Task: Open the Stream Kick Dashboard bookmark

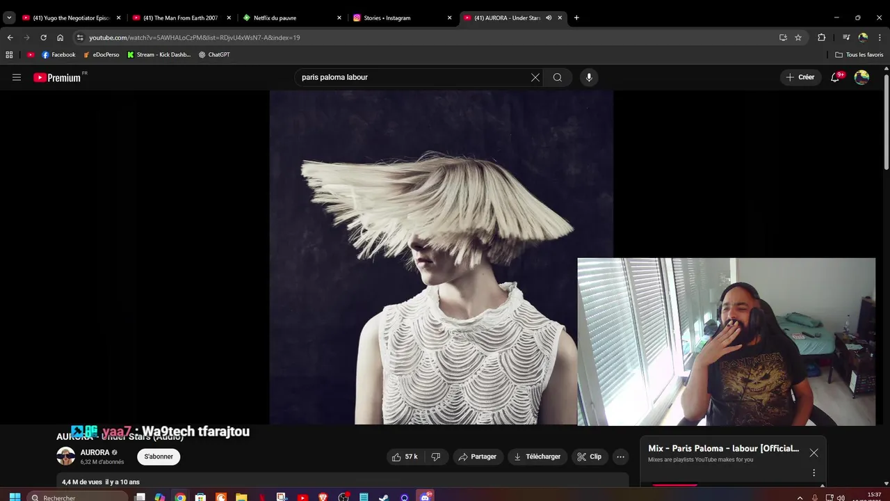Action: 159,54
